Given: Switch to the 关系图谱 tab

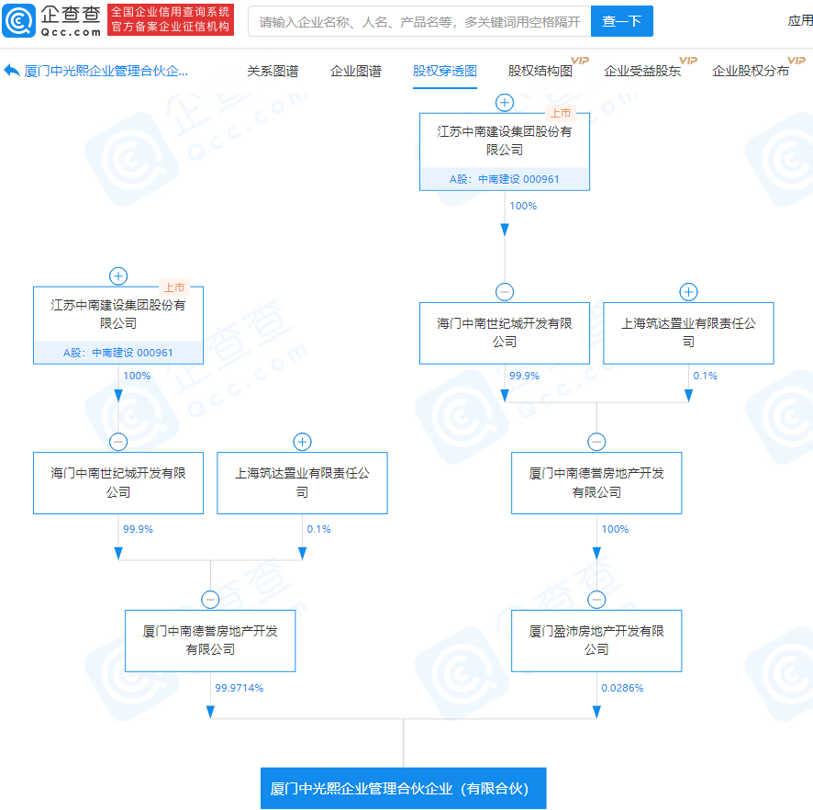Looking at the screenshot, I should coord(273,71).
